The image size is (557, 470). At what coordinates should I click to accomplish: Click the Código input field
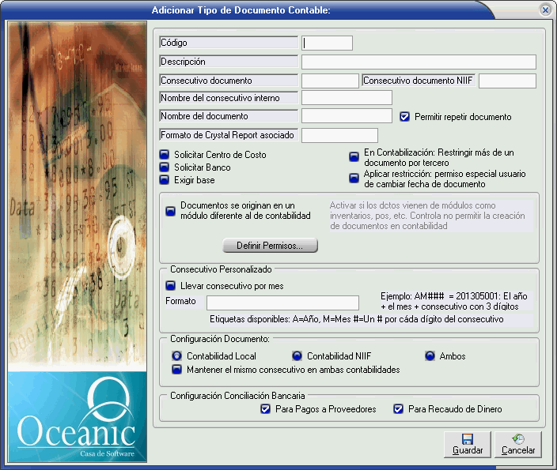coord(328,43)
